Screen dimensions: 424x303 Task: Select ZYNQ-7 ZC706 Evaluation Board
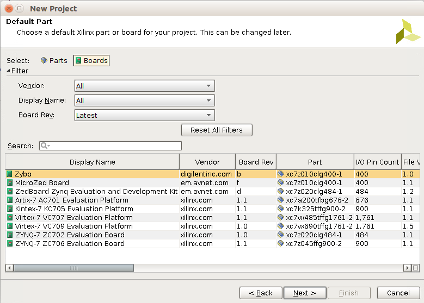212,243
